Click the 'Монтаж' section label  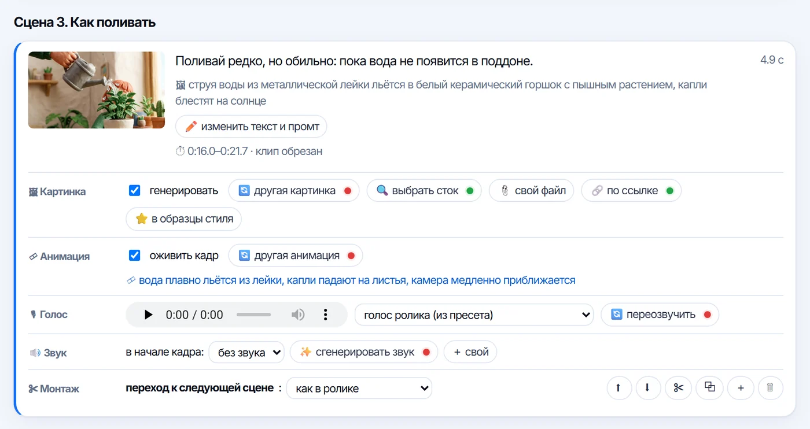[54, 389]
